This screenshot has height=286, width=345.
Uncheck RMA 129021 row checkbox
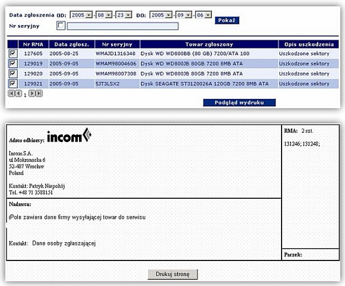click(13, 84)
